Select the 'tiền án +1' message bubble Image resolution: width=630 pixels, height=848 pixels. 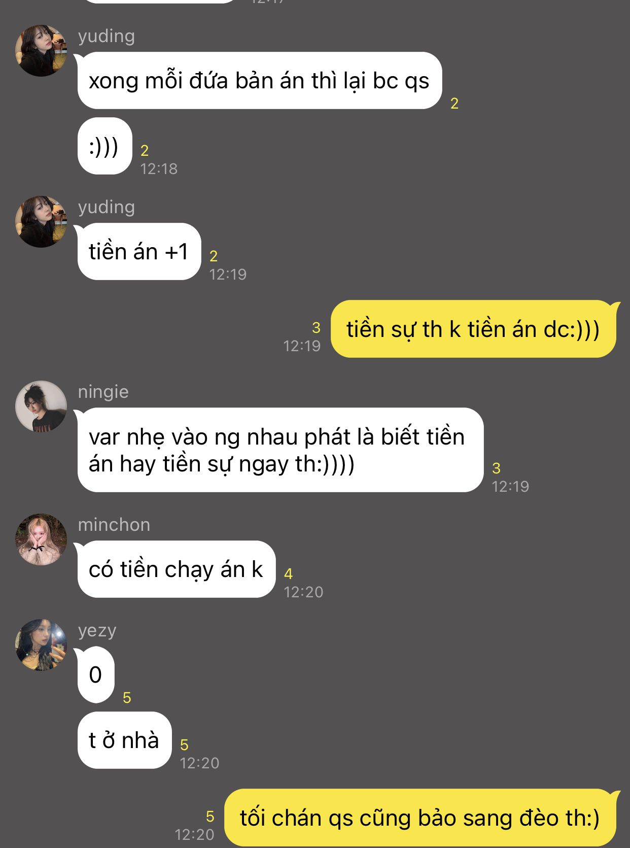(x=139, y=252)
